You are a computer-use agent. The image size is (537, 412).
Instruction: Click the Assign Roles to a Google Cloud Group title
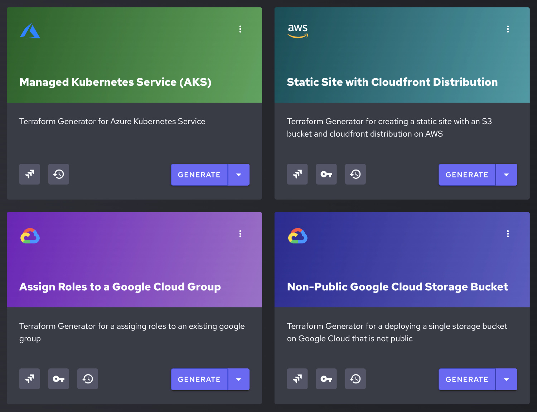pos(120,287)
